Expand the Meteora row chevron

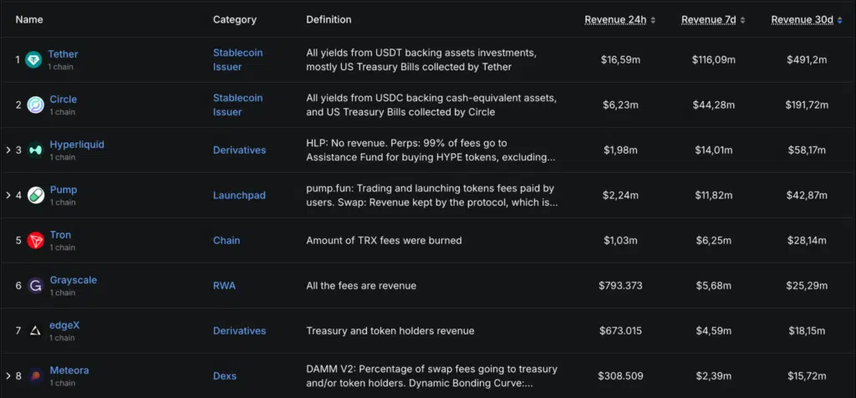(8, 376)
